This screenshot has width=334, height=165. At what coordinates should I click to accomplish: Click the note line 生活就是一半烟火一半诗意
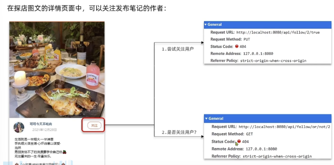click(x=34, y=139)
